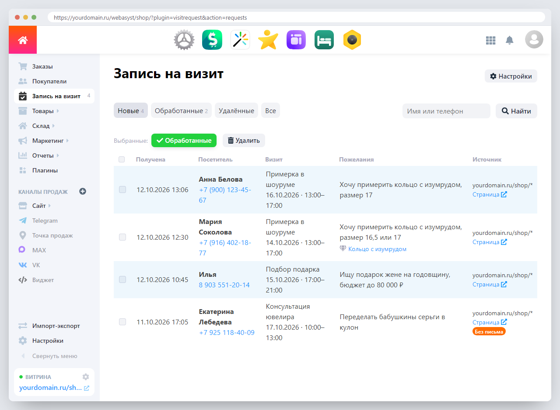Open storefront settings gear in Витрина card

(86, 377)
